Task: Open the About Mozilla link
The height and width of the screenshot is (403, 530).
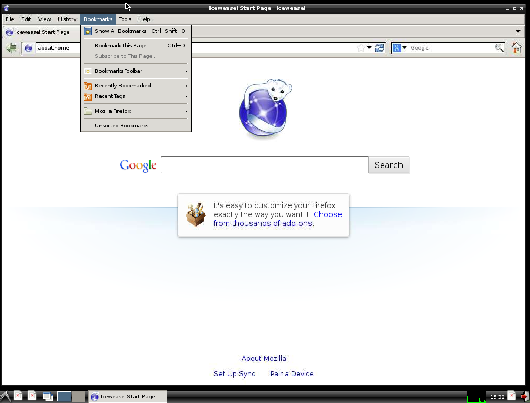Action: click(x=264, y=358)
